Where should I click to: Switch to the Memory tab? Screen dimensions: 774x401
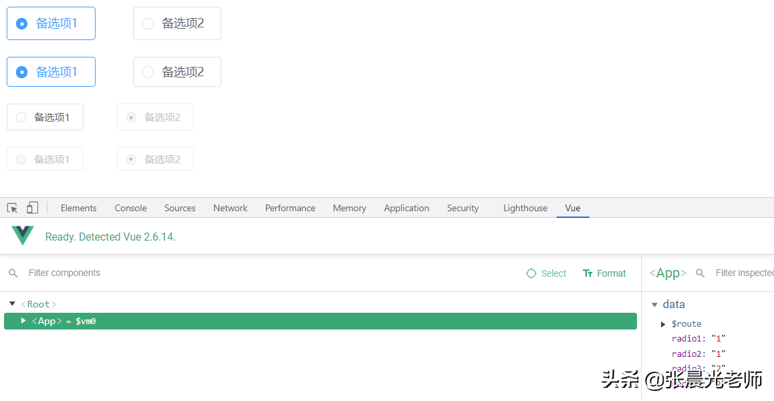click(350, 208)
